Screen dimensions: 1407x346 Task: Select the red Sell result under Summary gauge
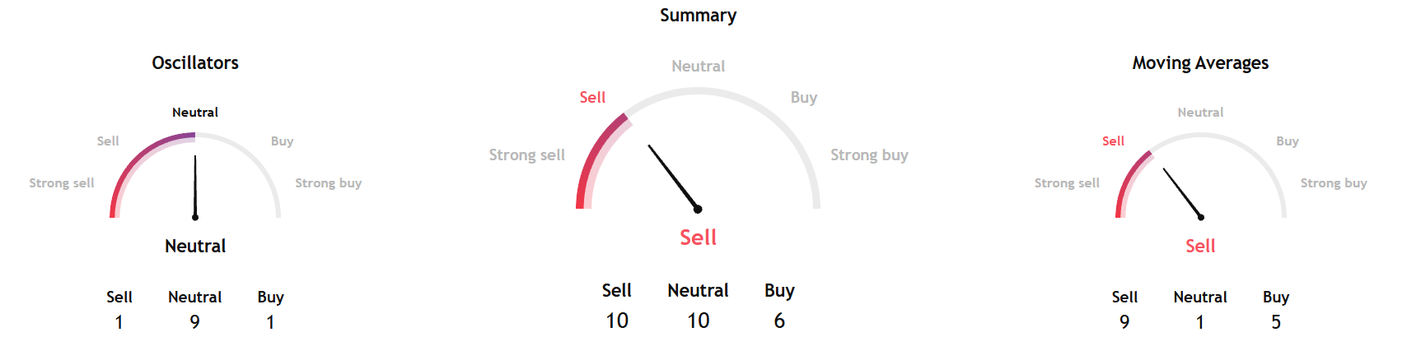[698, 238]
